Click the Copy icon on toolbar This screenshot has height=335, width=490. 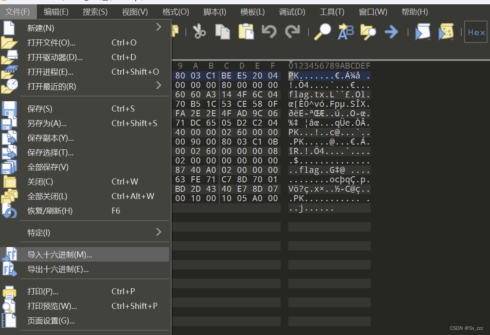pyautogui.click(x=222, y=32)
